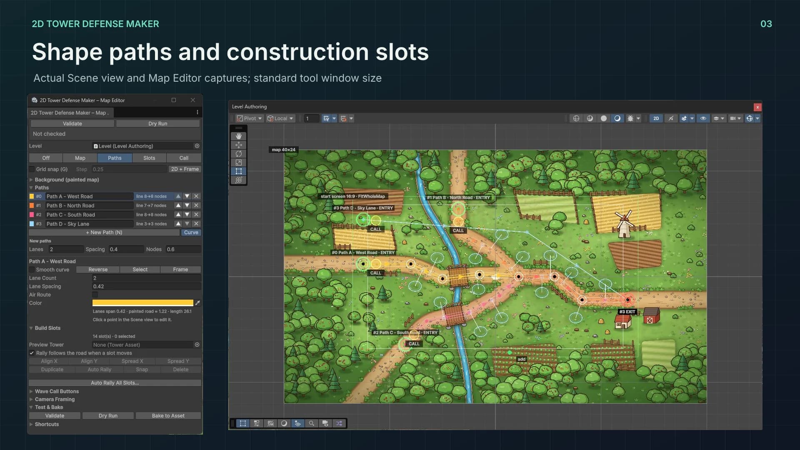Click the top Validate button
This screenshot has height=450, width=800.
coord(72,123)
